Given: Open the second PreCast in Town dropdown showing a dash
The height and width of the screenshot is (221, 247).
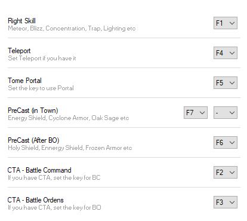Looking at the screenshot, I should tap(226, 113).
